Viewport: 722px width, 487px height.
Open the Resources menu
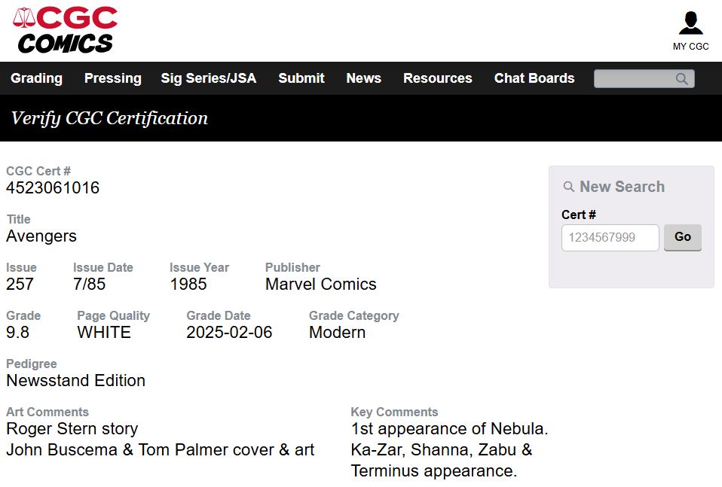(x=437, y=78)
